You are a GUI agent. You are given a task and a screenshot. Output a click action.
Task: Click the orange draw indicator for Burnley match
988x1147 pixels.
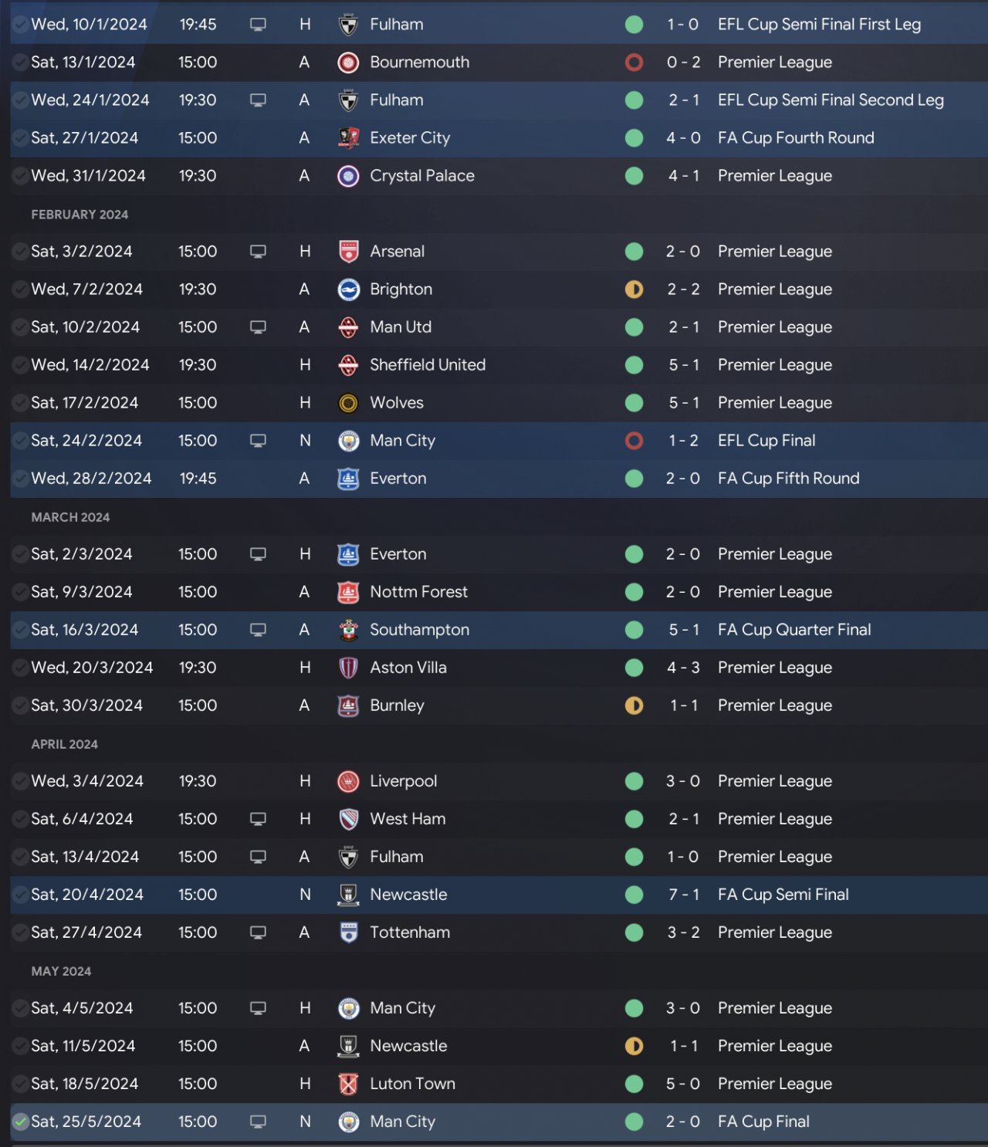tap(634, 705)
